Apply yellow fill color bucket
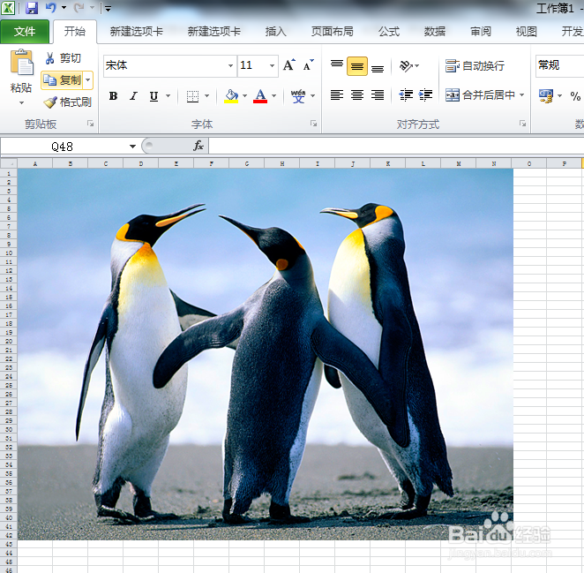This screenshot has width=584, height=573. (231, 96)
